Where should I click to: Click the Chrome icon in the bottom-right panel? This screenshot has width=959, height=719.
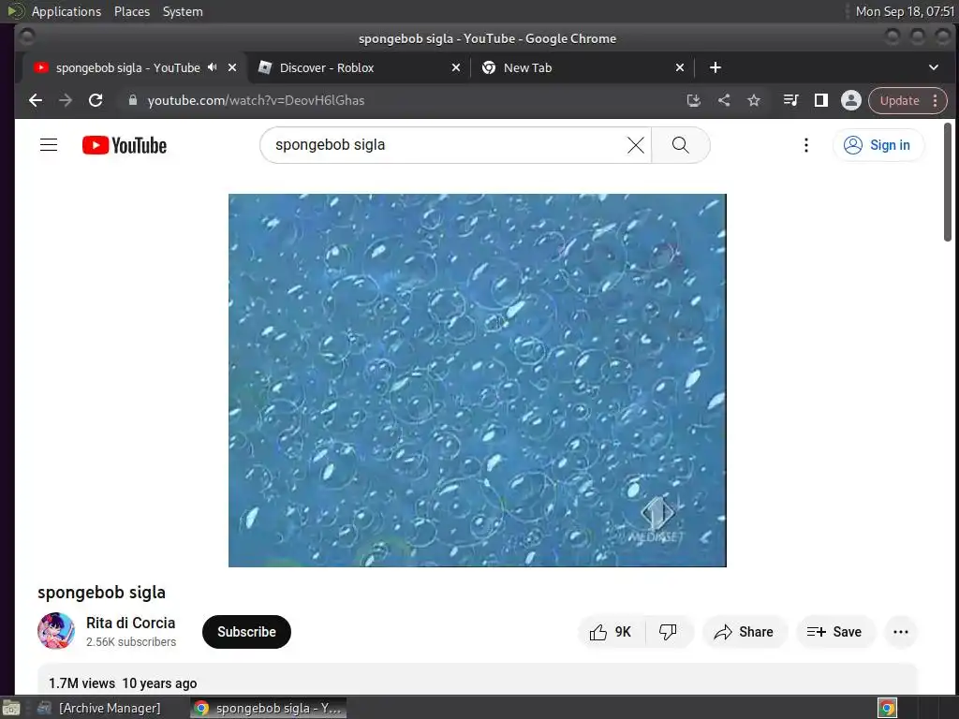(887, 708)
